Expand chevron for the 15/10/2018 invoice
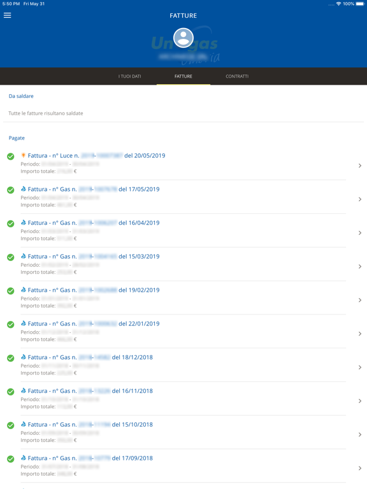 coord(360,435)
